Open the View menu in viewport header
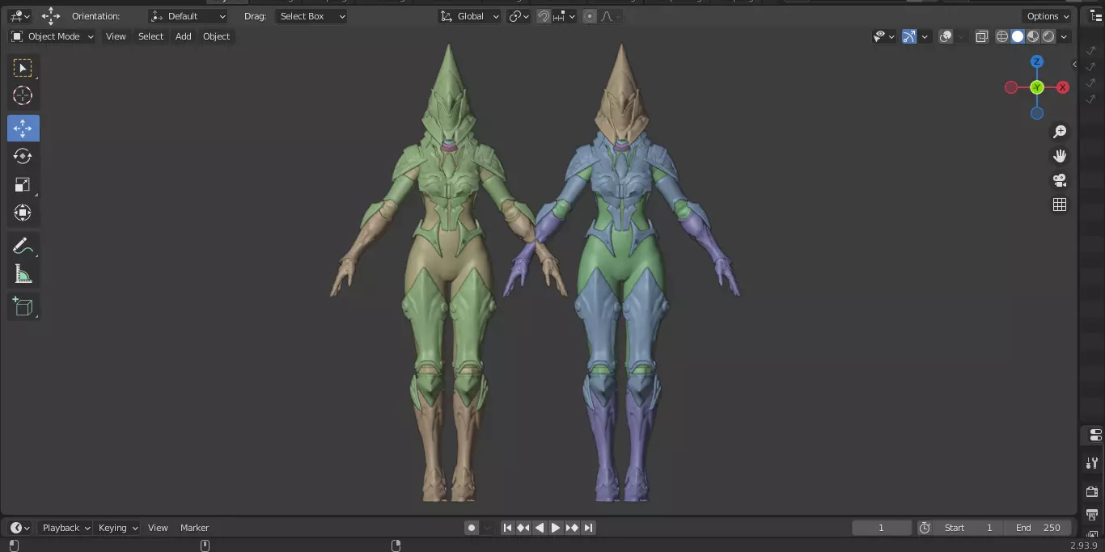This screenshot has width=1105, height=552. pos(116,36)
